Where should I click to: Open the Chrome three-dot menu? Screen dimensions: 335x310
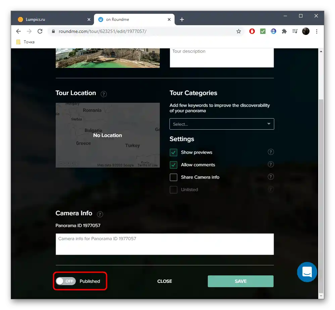tap(317, 32)
